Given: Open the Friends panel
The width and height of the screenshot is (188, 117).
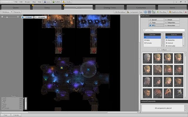Looking at the screenshot, I should [16, 115].
